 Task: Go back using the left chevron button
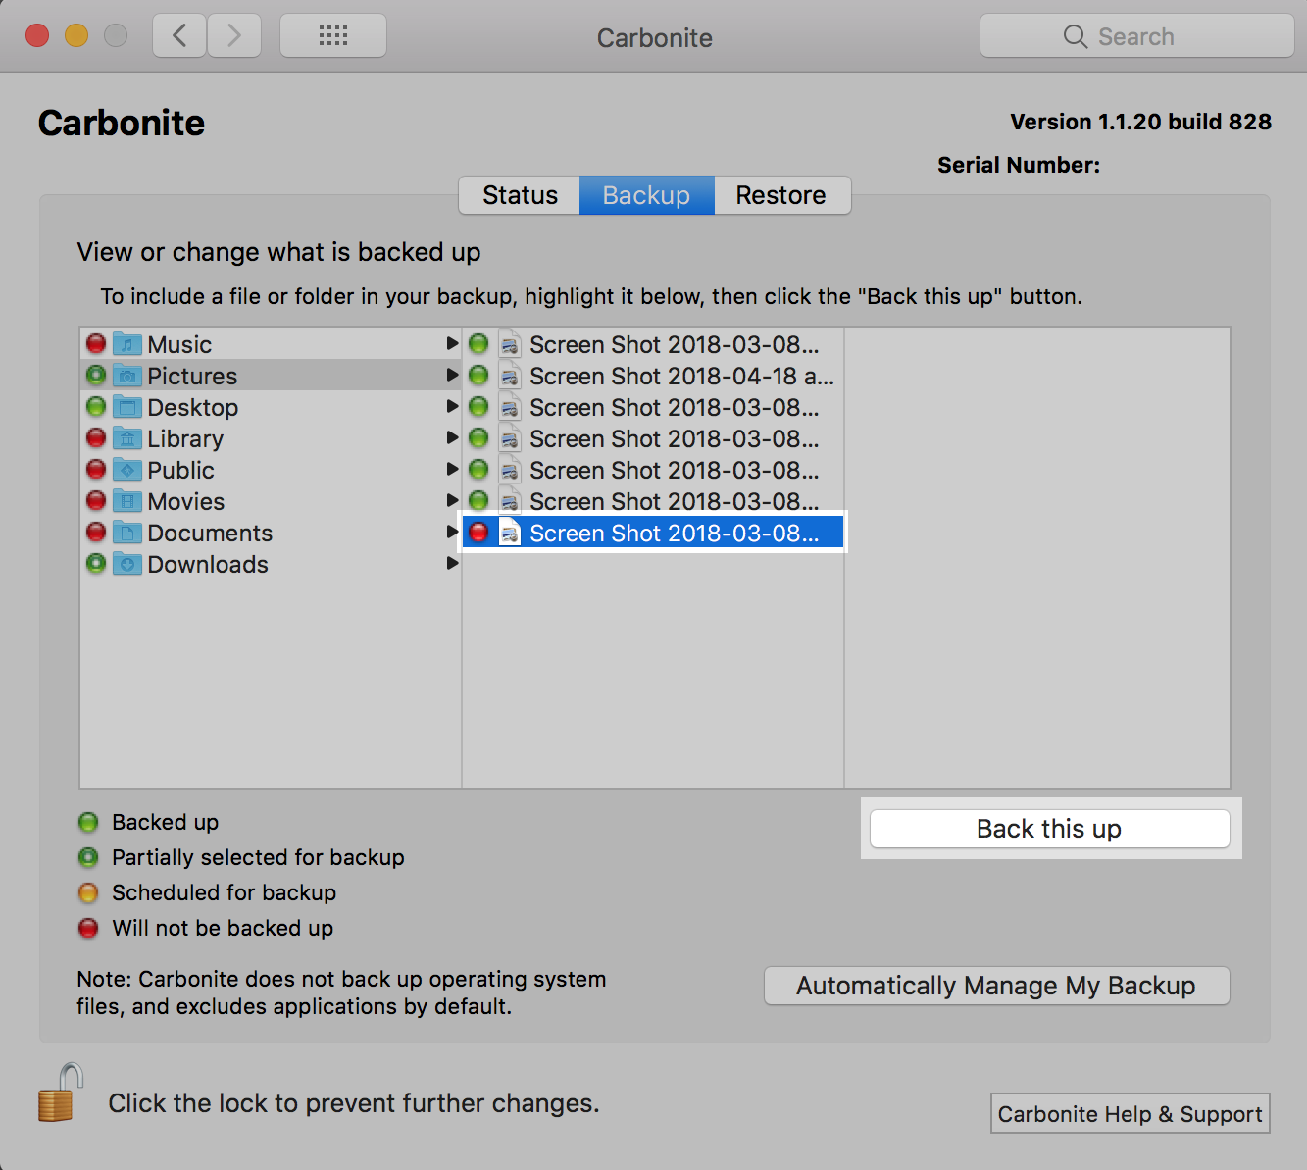179,36
